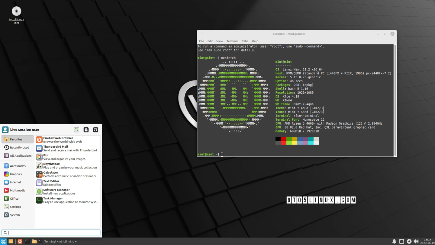Open system settings from menu header
Image resolution: width=435 pixels, height=245 pixels.
76,130
